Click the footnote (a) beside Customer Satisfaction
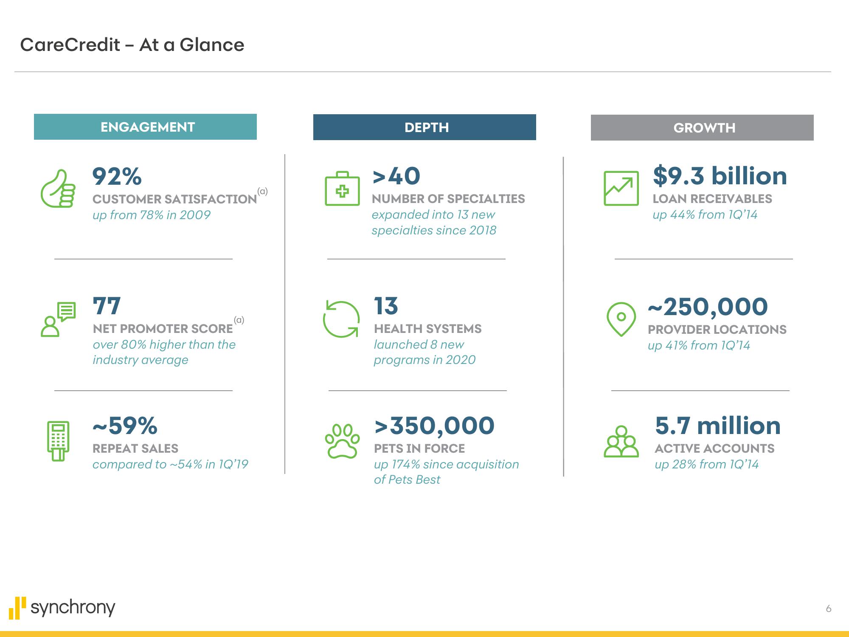The width and height of the screenshot is (849, 637). coord(263,191)
